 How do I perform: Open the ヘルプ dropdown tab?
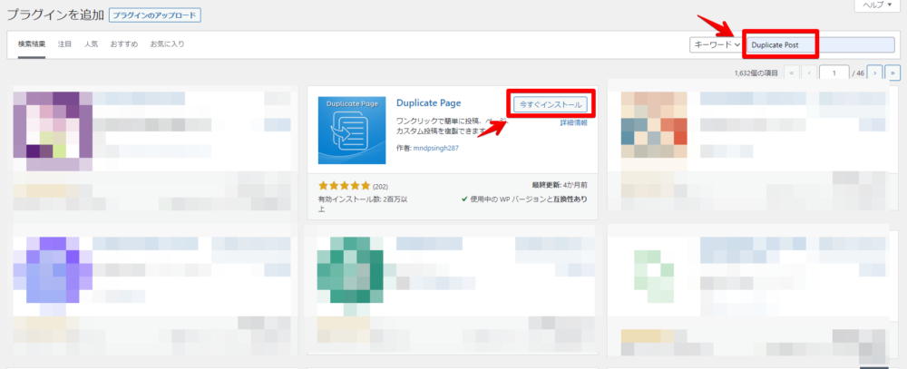coord(876,5)
